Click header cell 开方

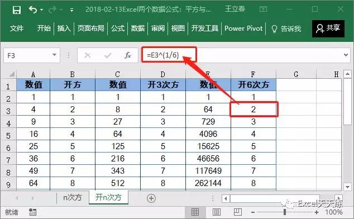(73, 85)
